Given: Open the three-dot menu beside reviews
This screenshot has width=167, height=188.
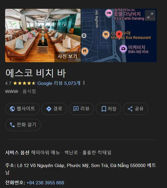Looking at the screenshot, I should click(84, 83).
